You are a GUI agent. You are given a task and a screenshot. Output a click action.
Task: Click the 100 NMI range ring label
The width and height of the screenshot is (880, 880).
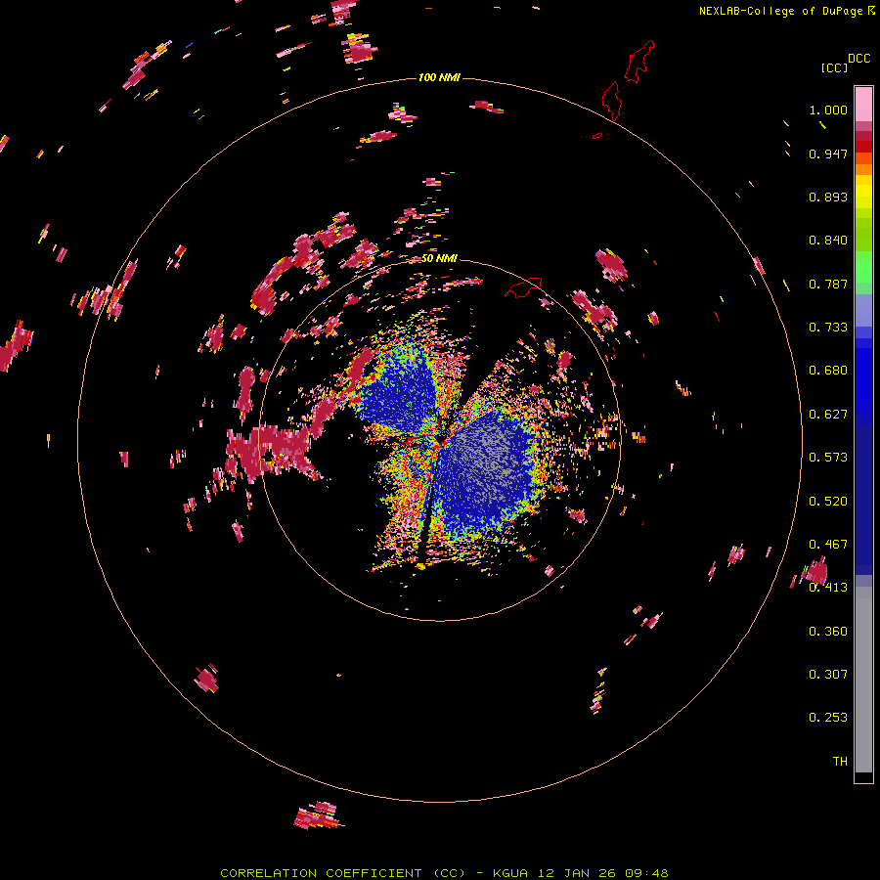click(439, 77)
